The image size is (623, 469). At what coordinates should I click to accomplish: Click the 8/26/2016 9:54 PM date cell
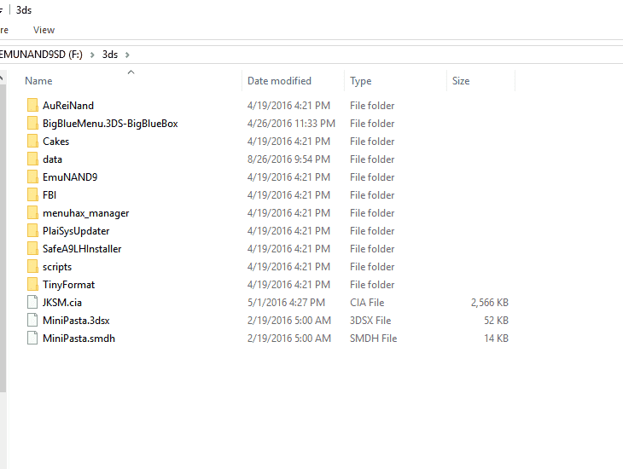tap(288, 159)
